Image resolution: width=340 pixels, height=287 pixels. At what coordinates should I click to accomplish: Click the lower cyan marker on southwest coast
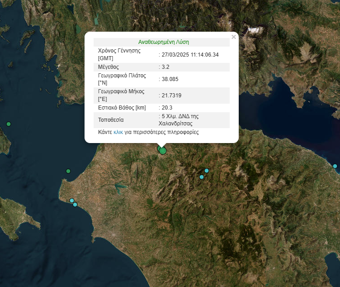75,205
